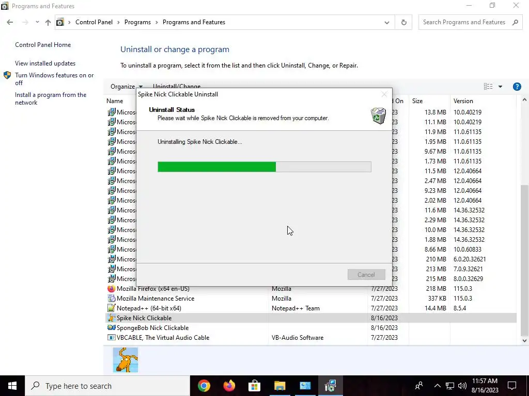Viewport: 529px width, 396px height.
Task: Show hidden tray icons chevron
Action: click(437, 386)
